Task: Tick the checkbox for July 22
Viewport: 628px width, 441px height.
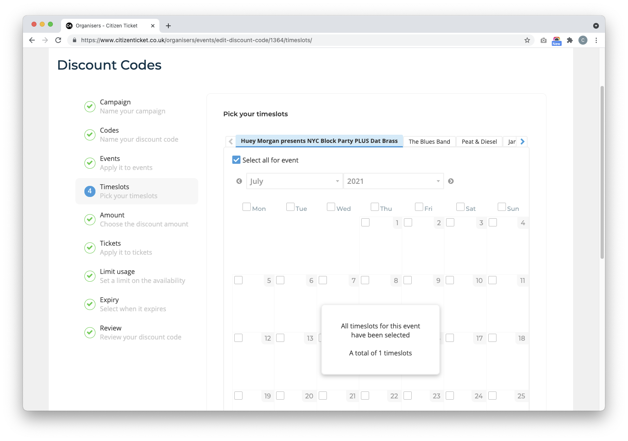Action: click(365, 396)
